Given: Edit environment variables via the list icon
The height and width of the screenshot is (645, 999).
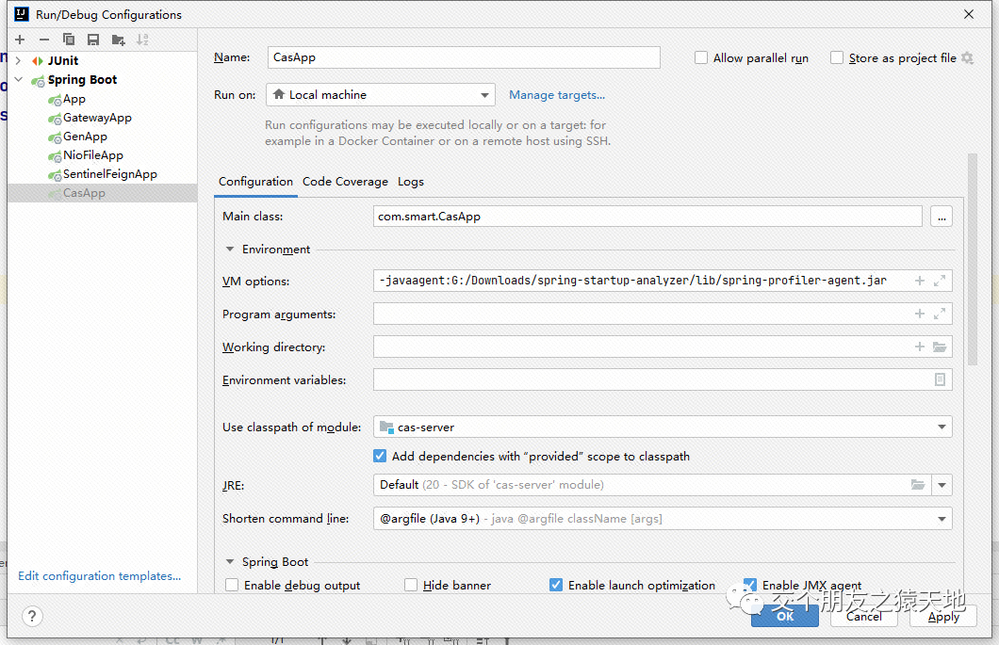Looking at the screenshot, I should point(939,379).
